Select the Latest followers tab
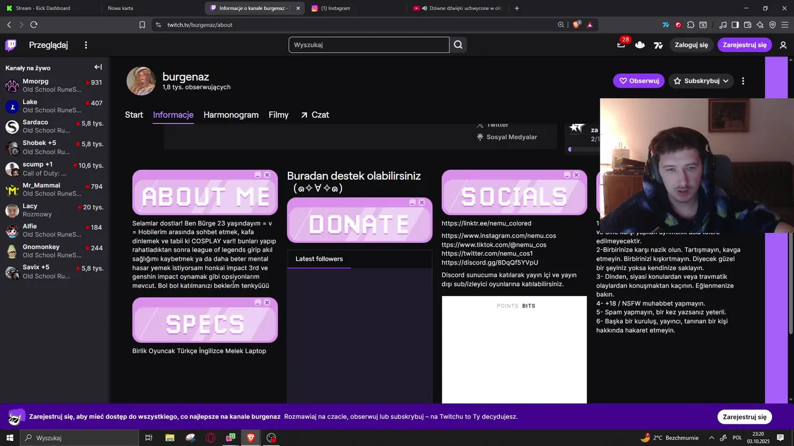The image size is (794, 446). coord(319,259)
